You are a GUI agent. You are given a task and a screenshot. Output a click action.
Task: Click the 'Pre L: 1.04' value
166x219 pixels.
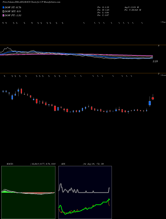click(x=103, y=13)
